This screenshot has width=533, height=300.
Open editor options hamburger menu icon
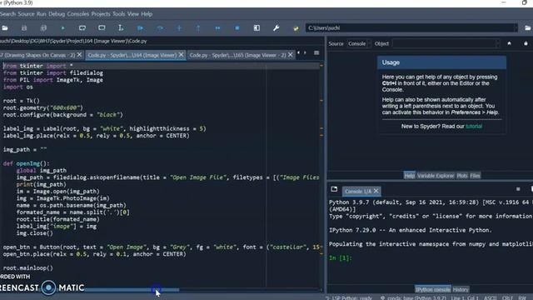pyautogui.click(x=316, y=53)
